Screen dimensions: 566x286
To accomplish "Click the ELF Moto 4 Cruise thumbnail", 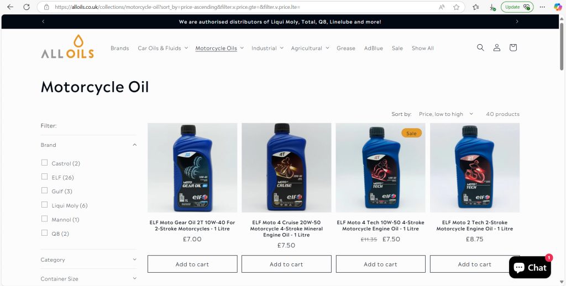I will [286, 168].
